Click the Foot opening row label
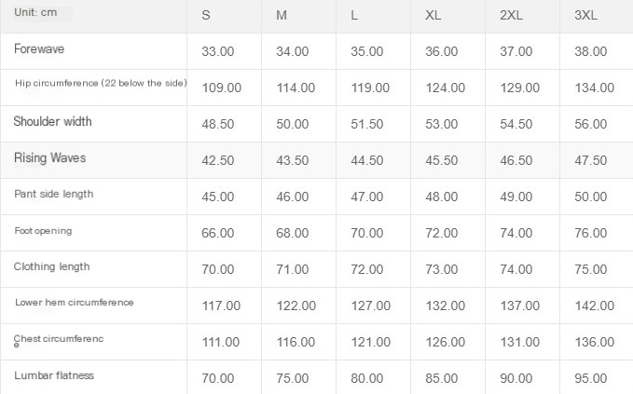 [43, 230]
